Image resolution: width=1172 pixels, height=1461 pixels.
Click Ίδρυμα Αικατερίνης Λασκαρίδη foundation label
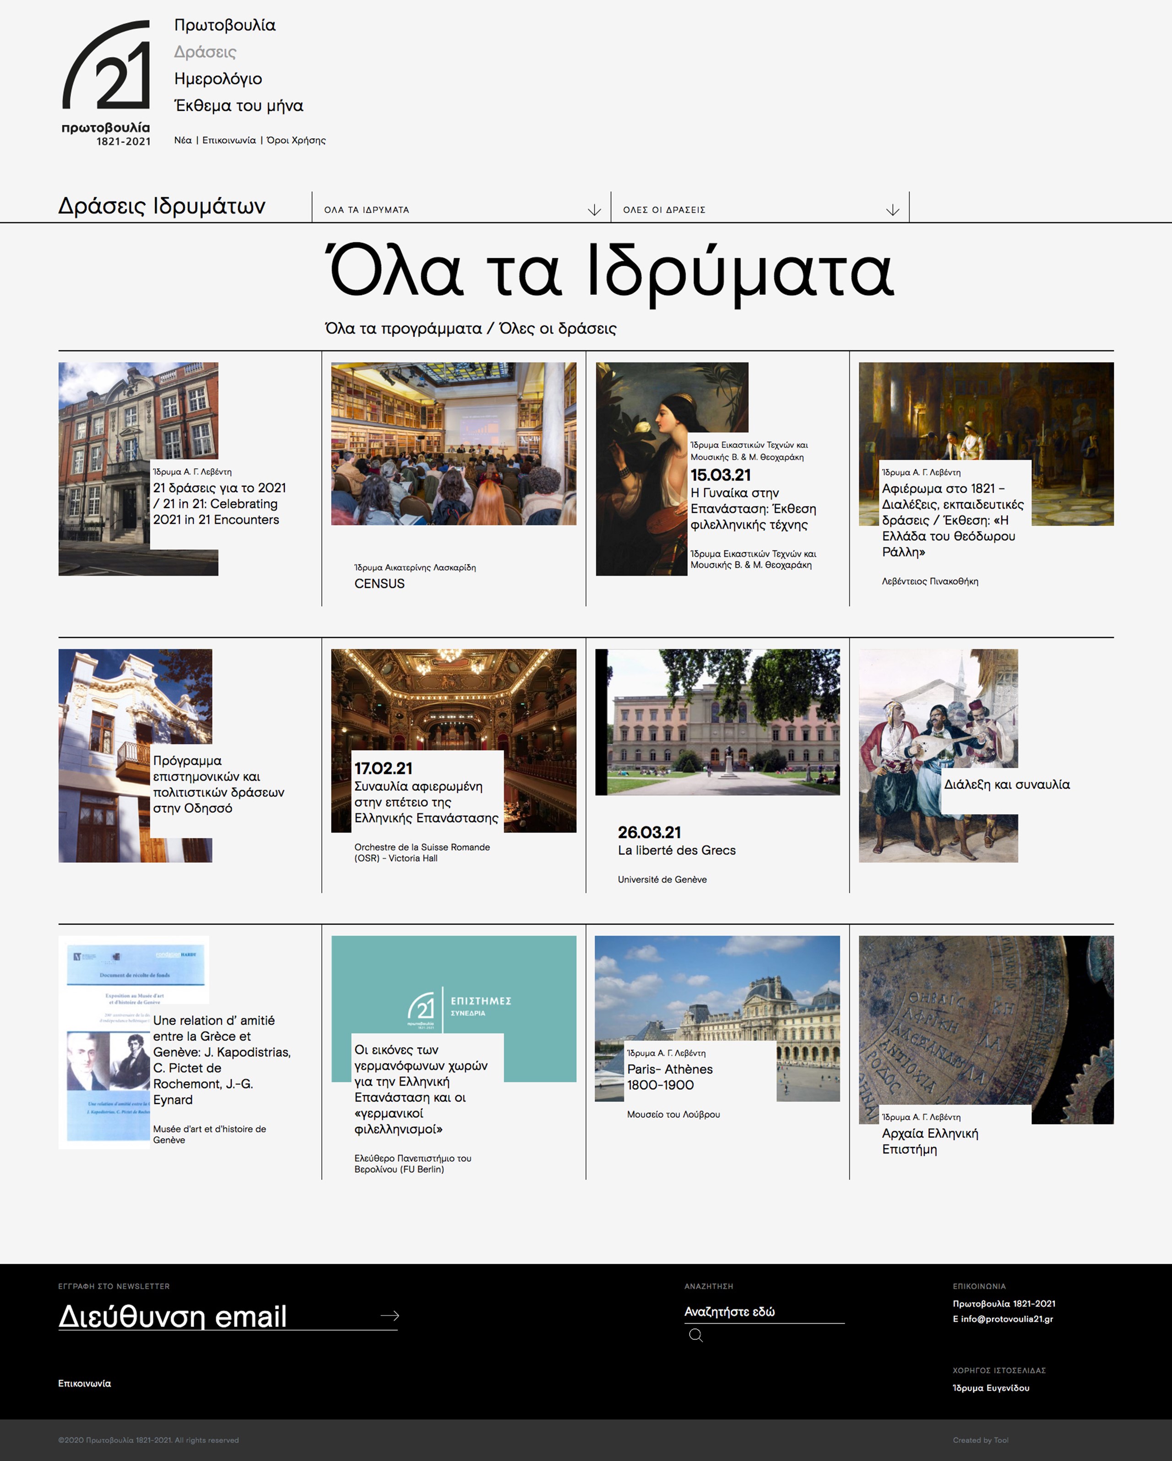click(415, 567)
